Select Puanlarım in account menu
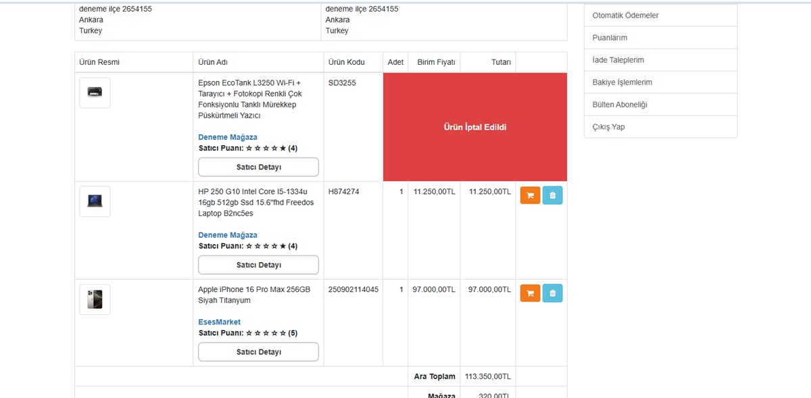Image resolution: width=811 pixels, height=398 pixels. coord(610,38)
